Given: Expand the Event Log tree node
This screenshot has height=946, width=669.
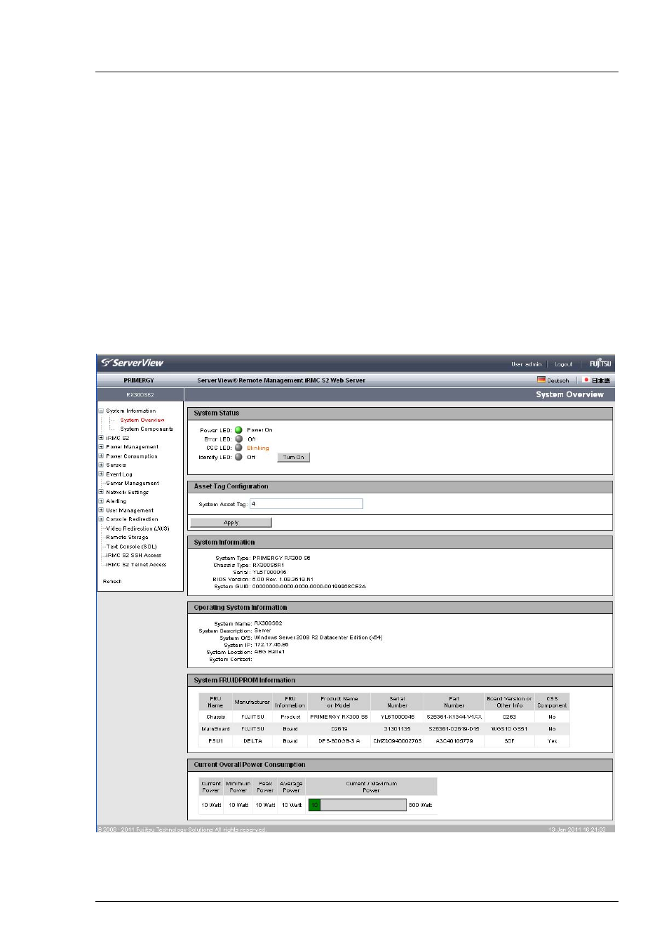Looking at the screenshot, I should 101,474.
